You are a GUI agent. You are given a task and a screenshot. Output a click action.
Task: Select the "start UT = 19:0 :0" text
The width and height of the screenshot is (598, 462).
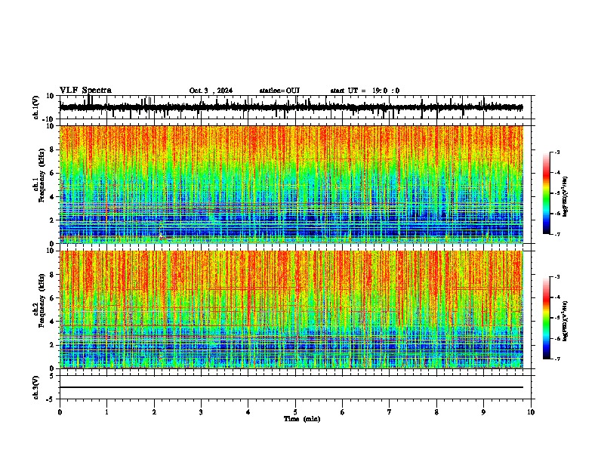[365, 91]
